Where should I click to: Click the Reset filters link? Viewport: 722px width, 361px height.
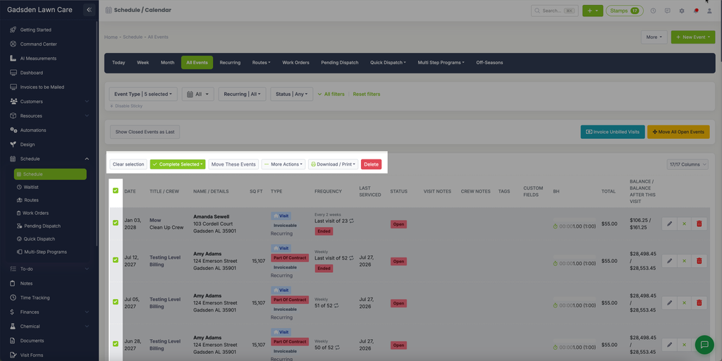367,94
